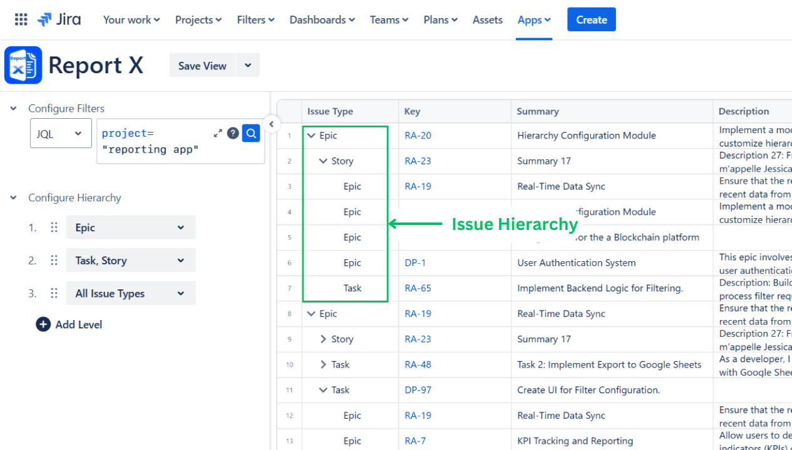Open the RA-20 issue key link

(418, 136)
